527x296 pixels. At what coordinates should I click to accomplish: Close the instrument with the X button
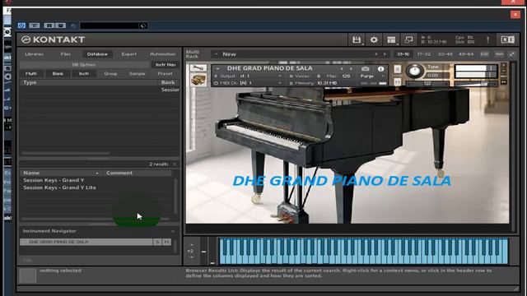pos(503,65)
